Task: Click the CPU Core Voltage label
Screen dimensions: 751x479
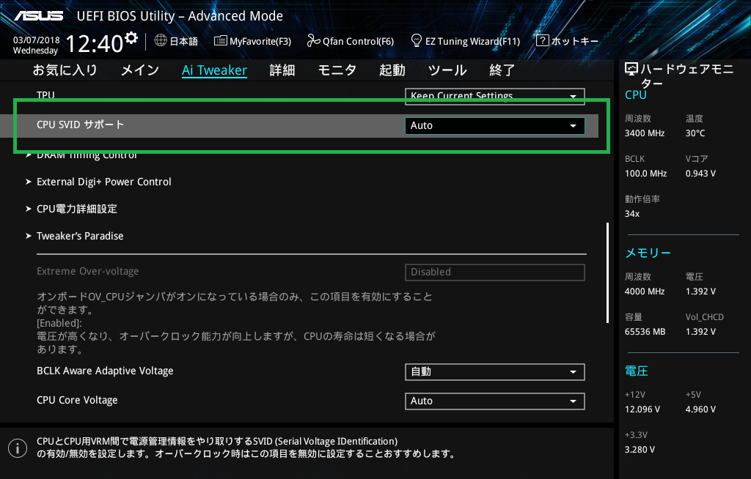Action: 77,400
